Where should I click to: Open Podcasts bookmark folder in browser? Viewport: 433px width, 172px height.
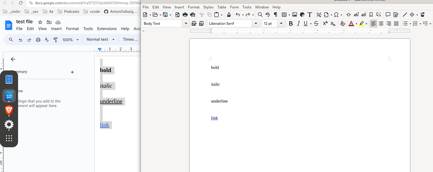tap(69, 11)
